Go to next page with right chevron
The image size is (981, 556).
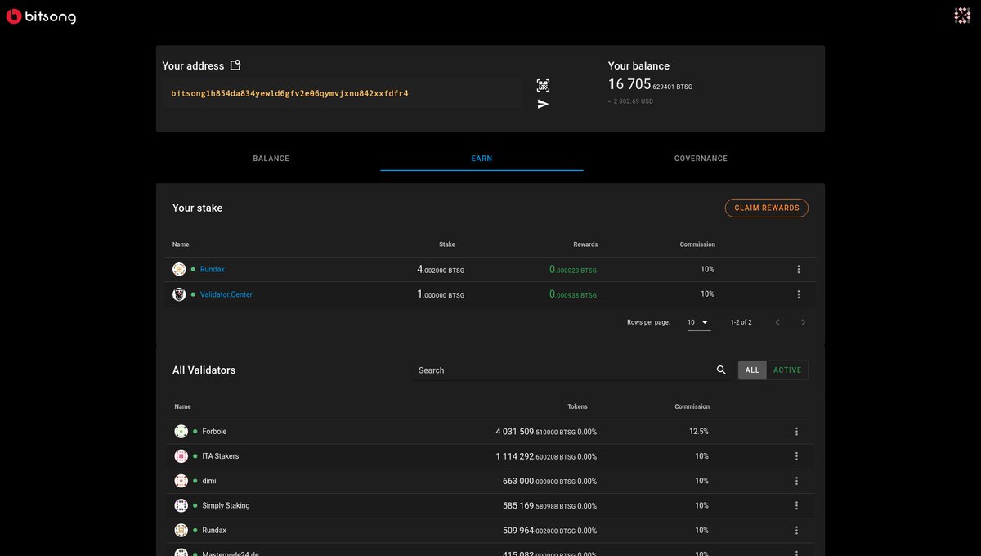tap(803, 322)
